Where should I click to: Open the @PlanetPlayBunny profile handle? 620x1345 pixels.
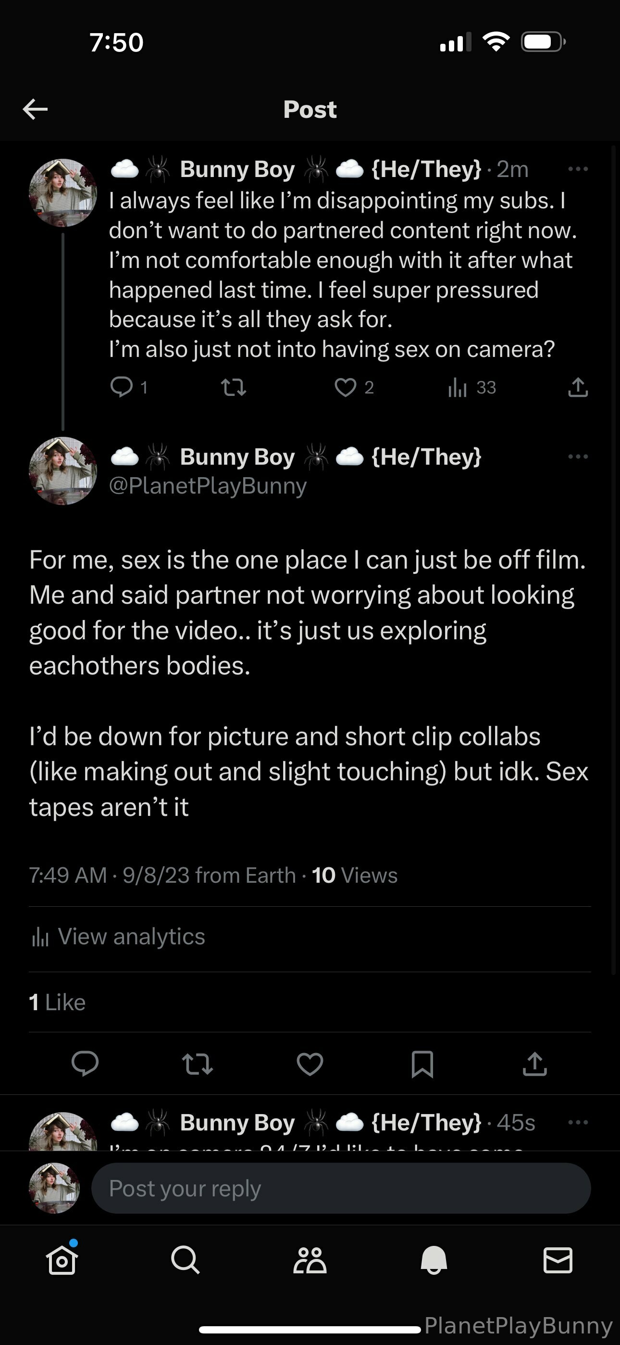tap(208, 485)
